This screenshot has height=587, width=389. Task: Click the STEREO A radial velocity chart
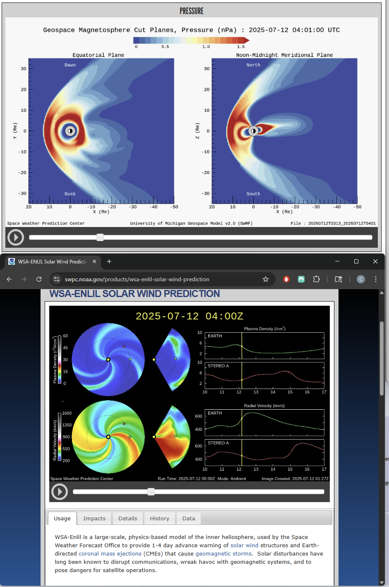(x=264, y=452)
